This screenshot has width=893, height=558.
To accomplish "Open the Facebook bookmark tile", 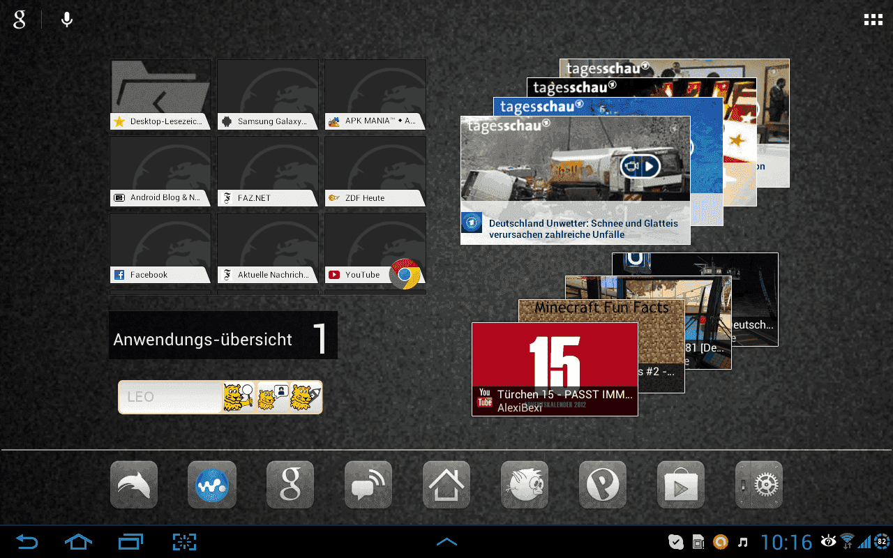I will (160, 248).
